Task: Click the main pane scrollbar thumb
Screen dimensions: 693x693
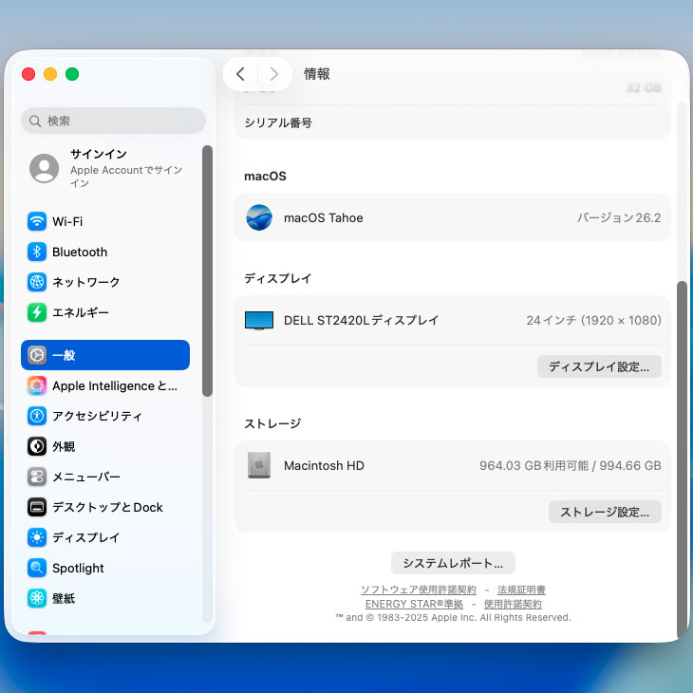Action: point(682,459)
